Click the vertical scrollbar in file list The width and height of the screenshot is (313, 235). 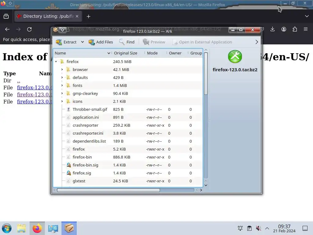(x=206, y=73)
